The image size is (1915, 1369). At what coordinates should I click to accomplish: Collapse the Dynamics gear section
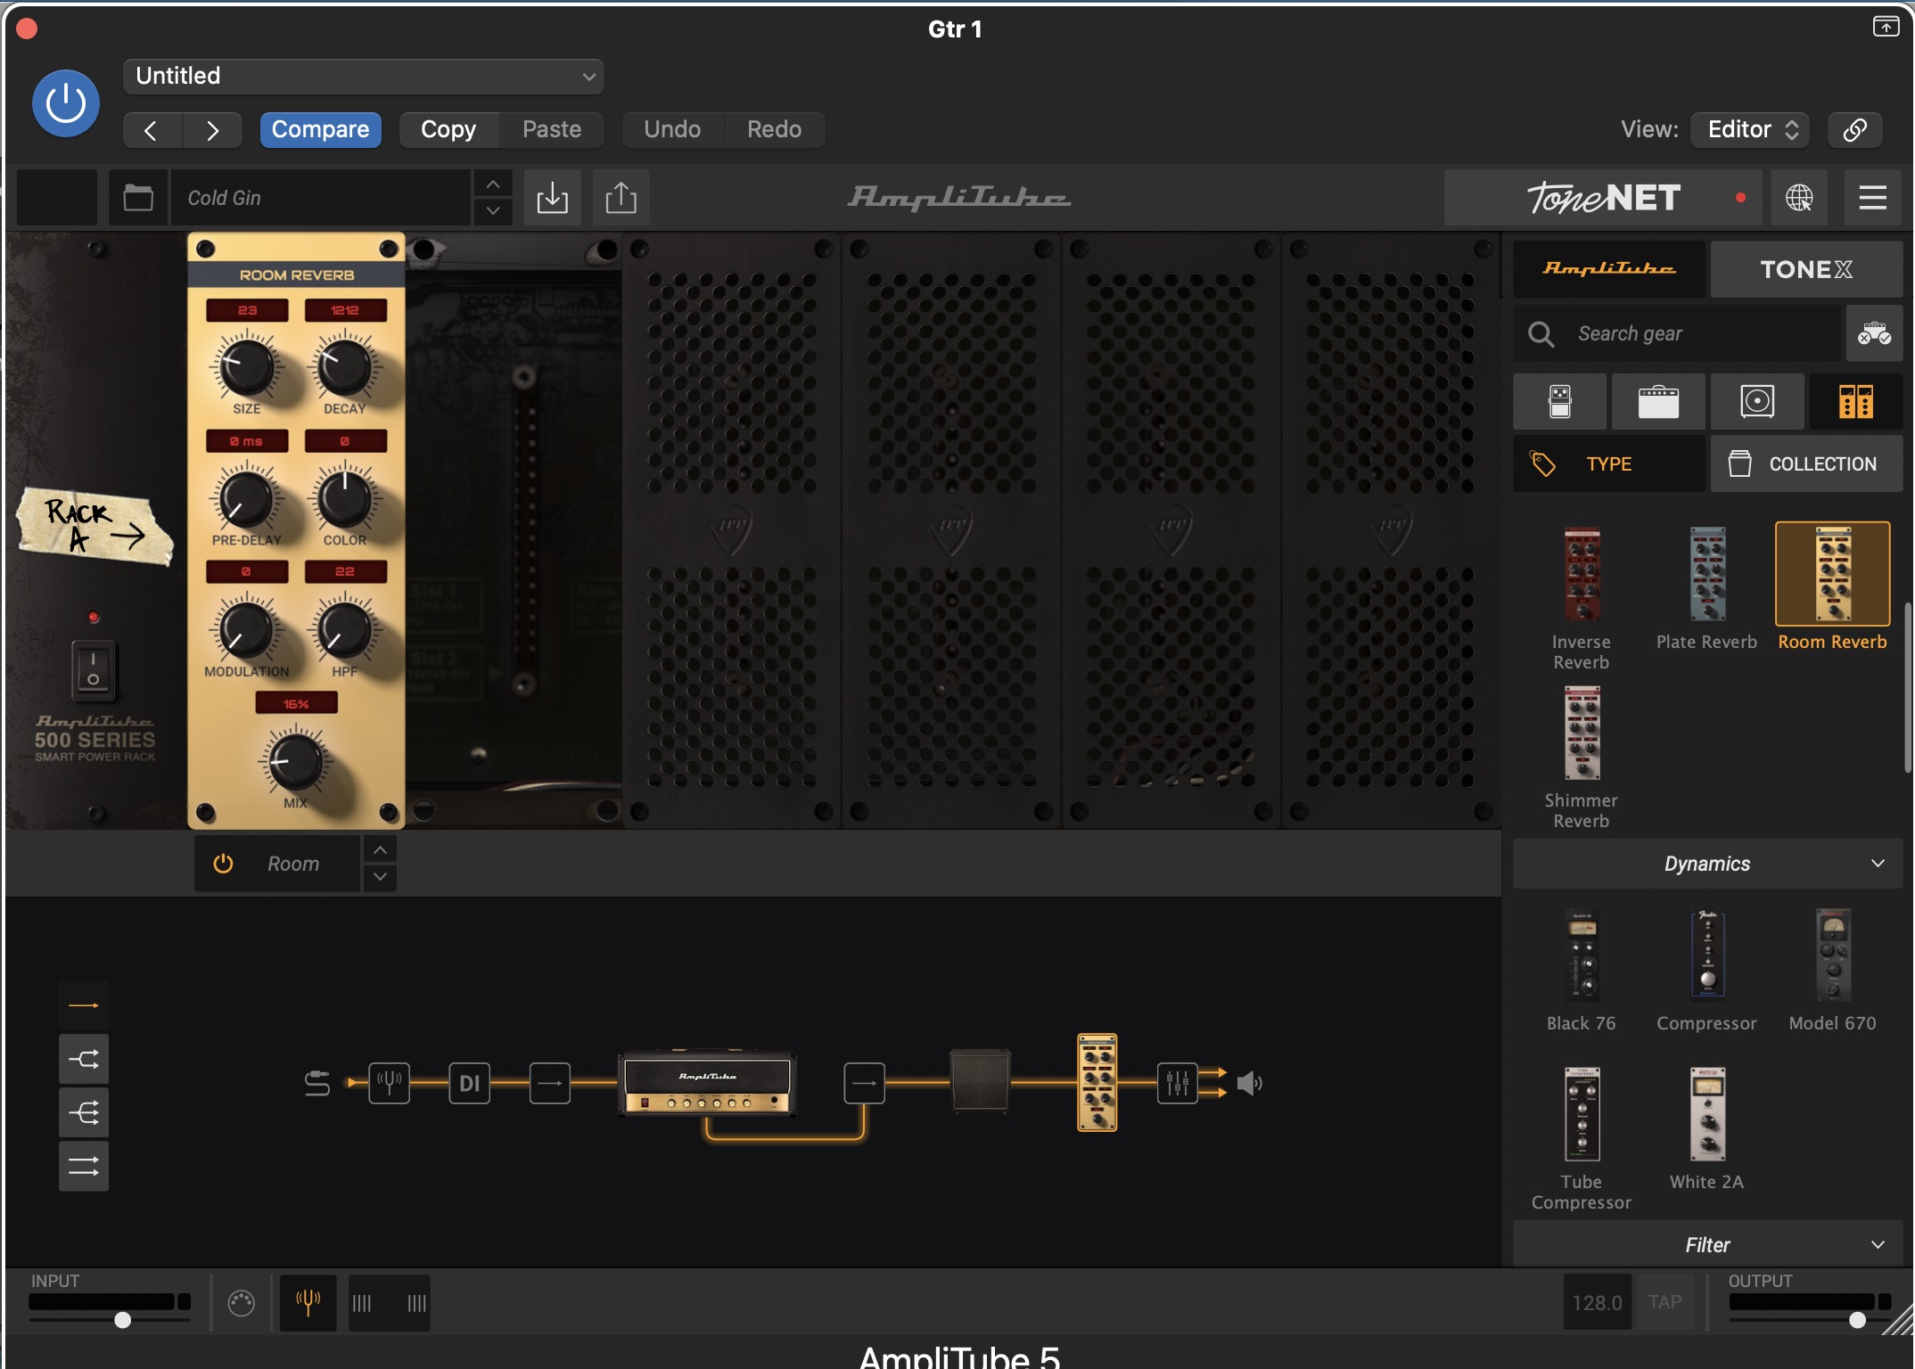click(x=1707, y=863)
